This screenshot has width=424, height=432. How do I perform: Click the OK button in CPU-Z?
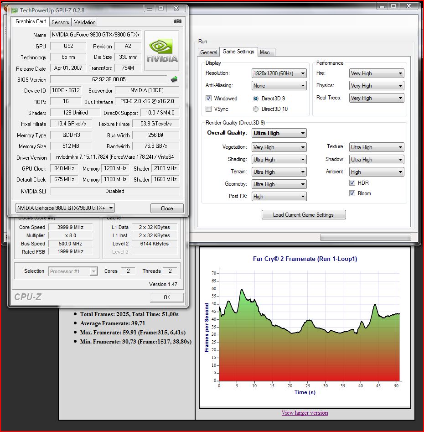pos(167,297)
